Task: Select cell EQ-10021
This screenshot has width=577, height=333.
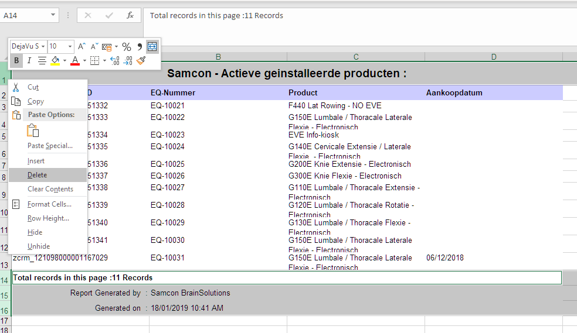Action: (x=218, y=106)
